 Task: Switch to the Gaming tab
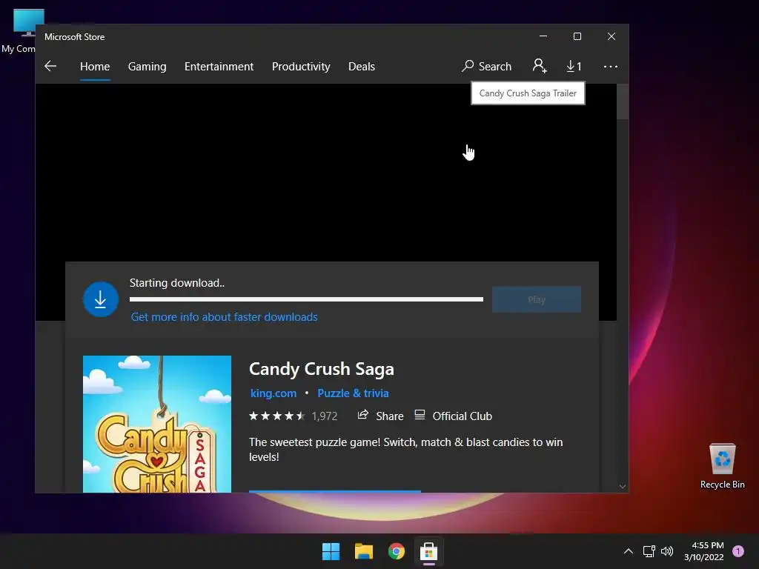(148, 66)
